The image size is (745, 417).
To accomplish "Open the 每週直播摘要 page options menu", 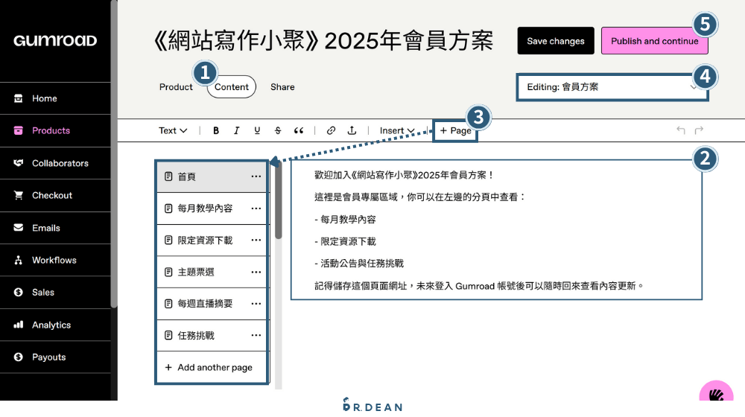I will click(x=256, y=304).
